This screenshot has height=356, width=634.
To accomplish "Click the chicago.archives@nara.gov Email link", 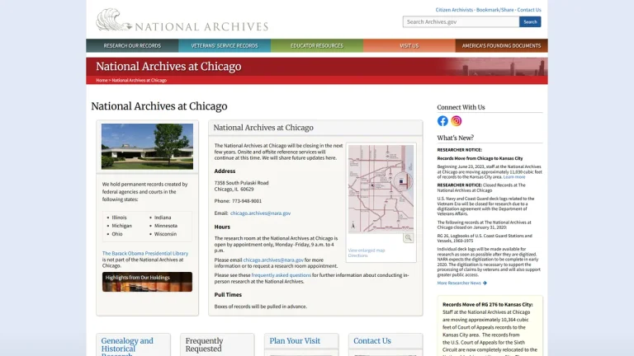I will (x=260, y=213).
